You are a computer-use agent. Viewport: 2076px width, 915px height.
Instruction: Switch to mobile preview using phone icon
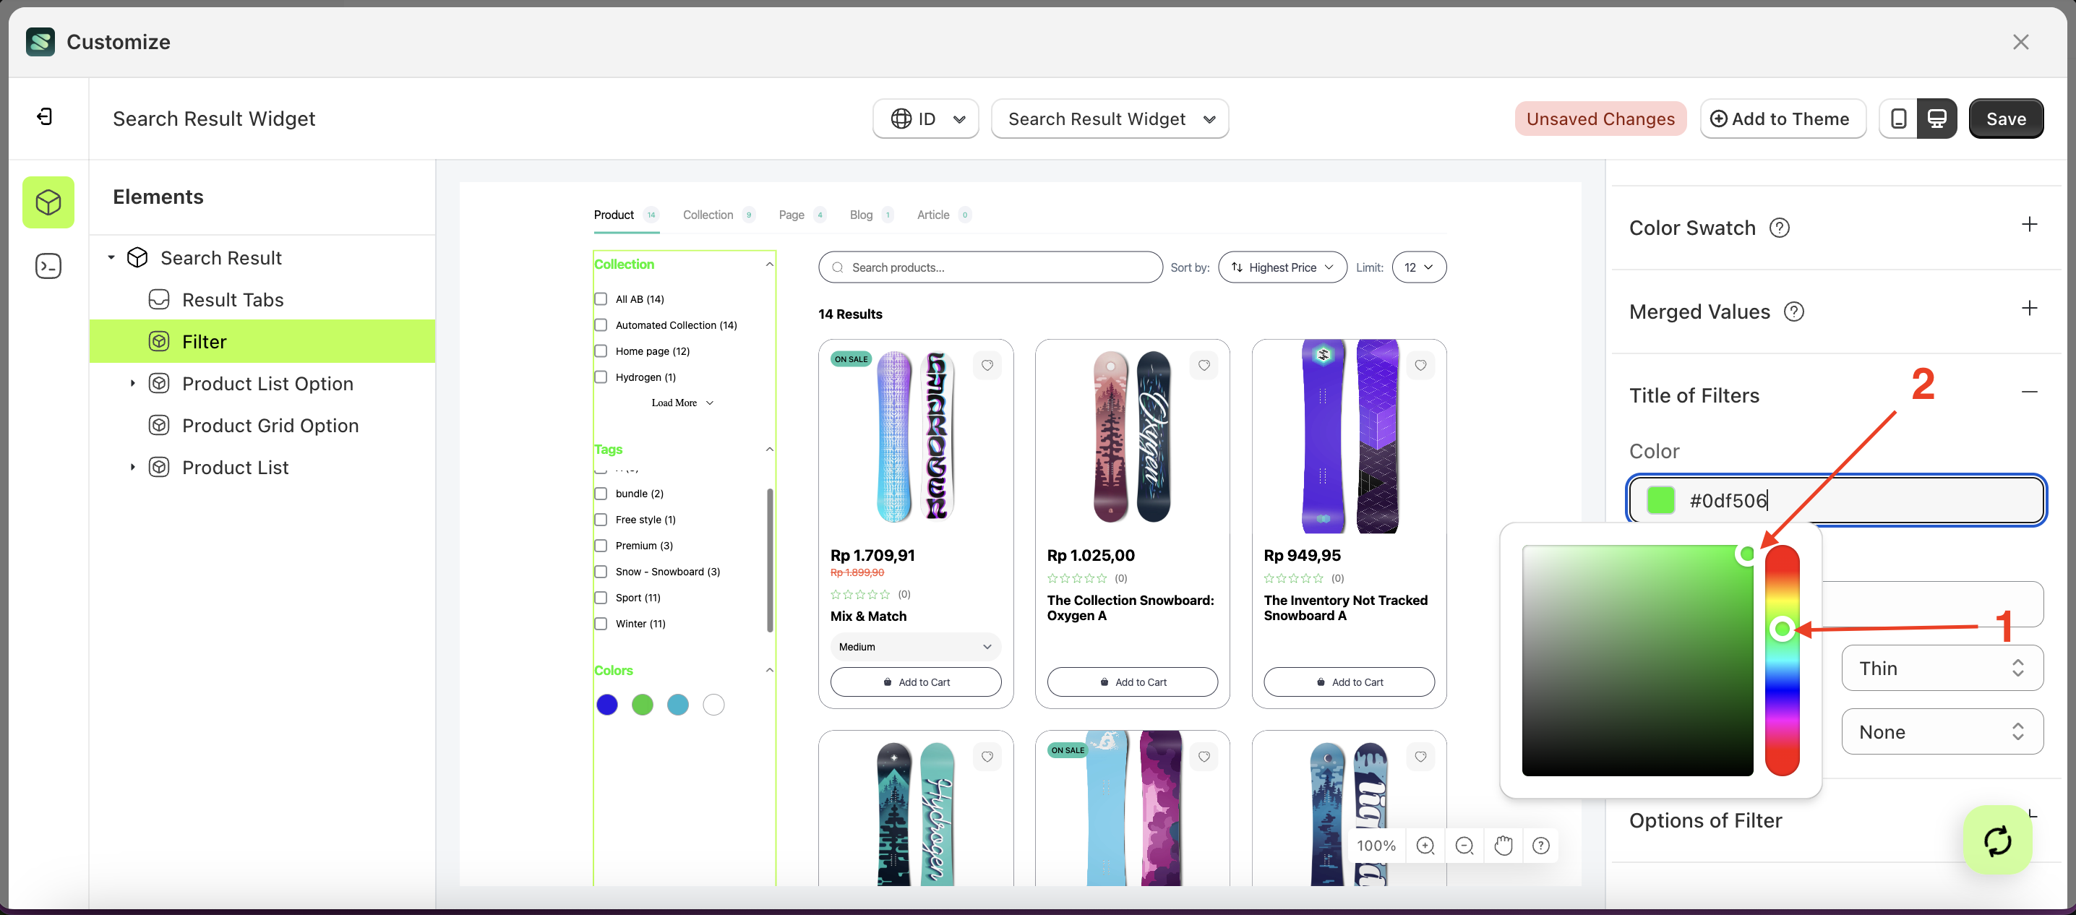point(1898,119)
